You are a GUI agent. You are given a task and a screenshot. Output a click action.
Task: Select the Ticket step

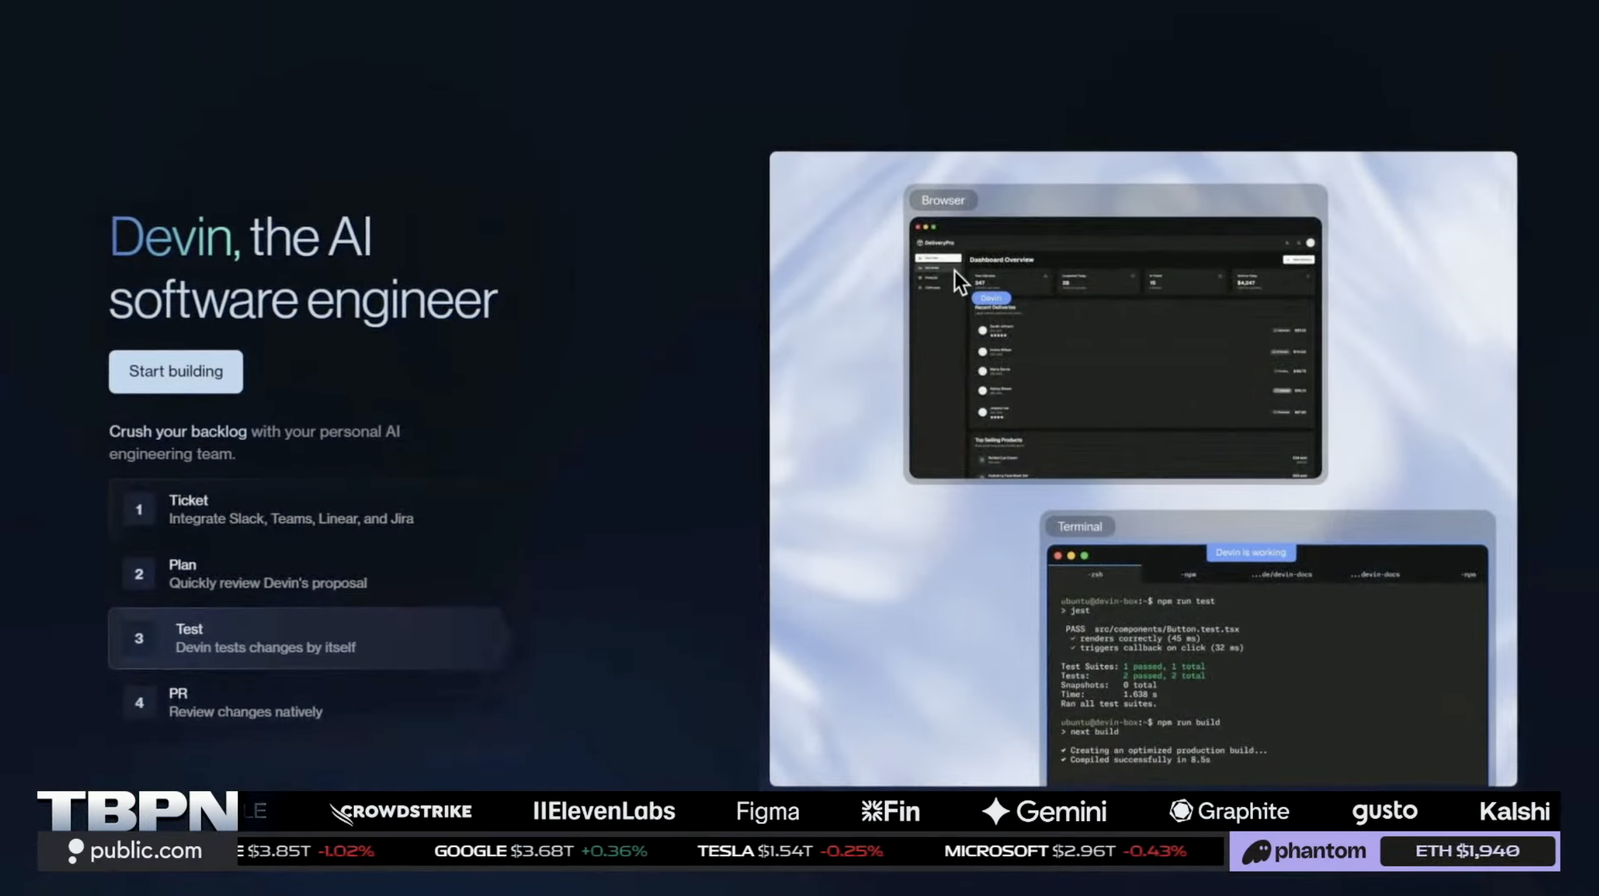pos(310,509)
